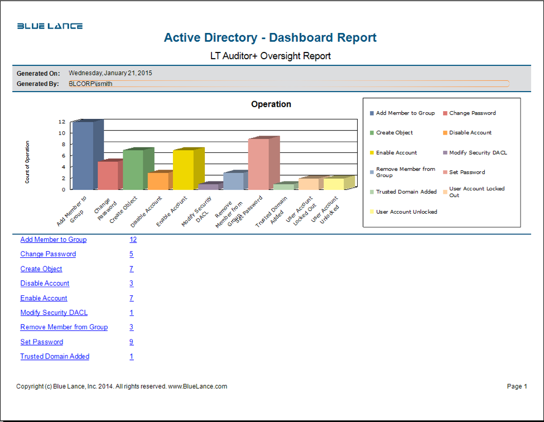Click the Enable Account link
This screenshot has width=544, height=422.
(x=44, y=298)
